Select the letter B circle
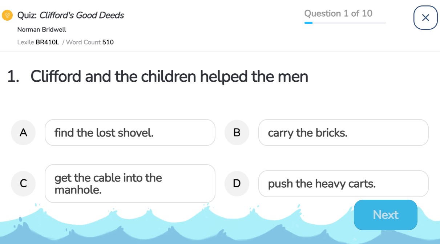The height and width of the screenshot is (244, 440). pos(237,133)
